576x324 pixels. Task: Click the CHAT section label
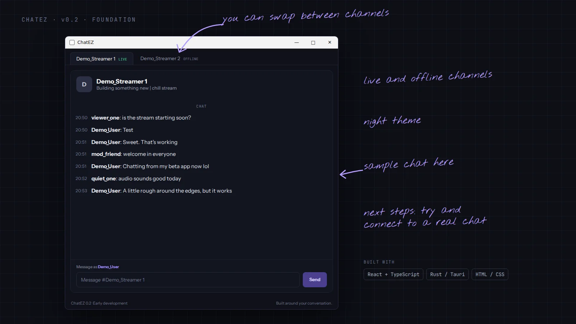click(x=201, y=107)
